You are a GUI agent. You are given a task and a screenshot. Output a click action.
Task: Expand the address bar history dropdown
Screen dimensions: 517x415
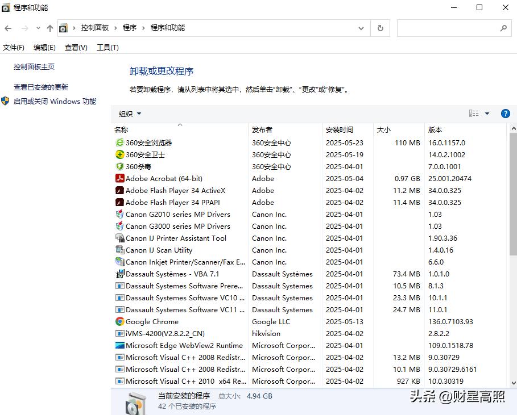pyautogui.click(x=361, y=28)
